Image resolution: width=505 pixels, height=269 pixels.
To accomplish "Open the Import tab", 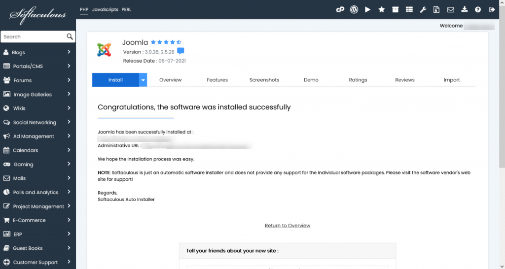I will (452, 80).
